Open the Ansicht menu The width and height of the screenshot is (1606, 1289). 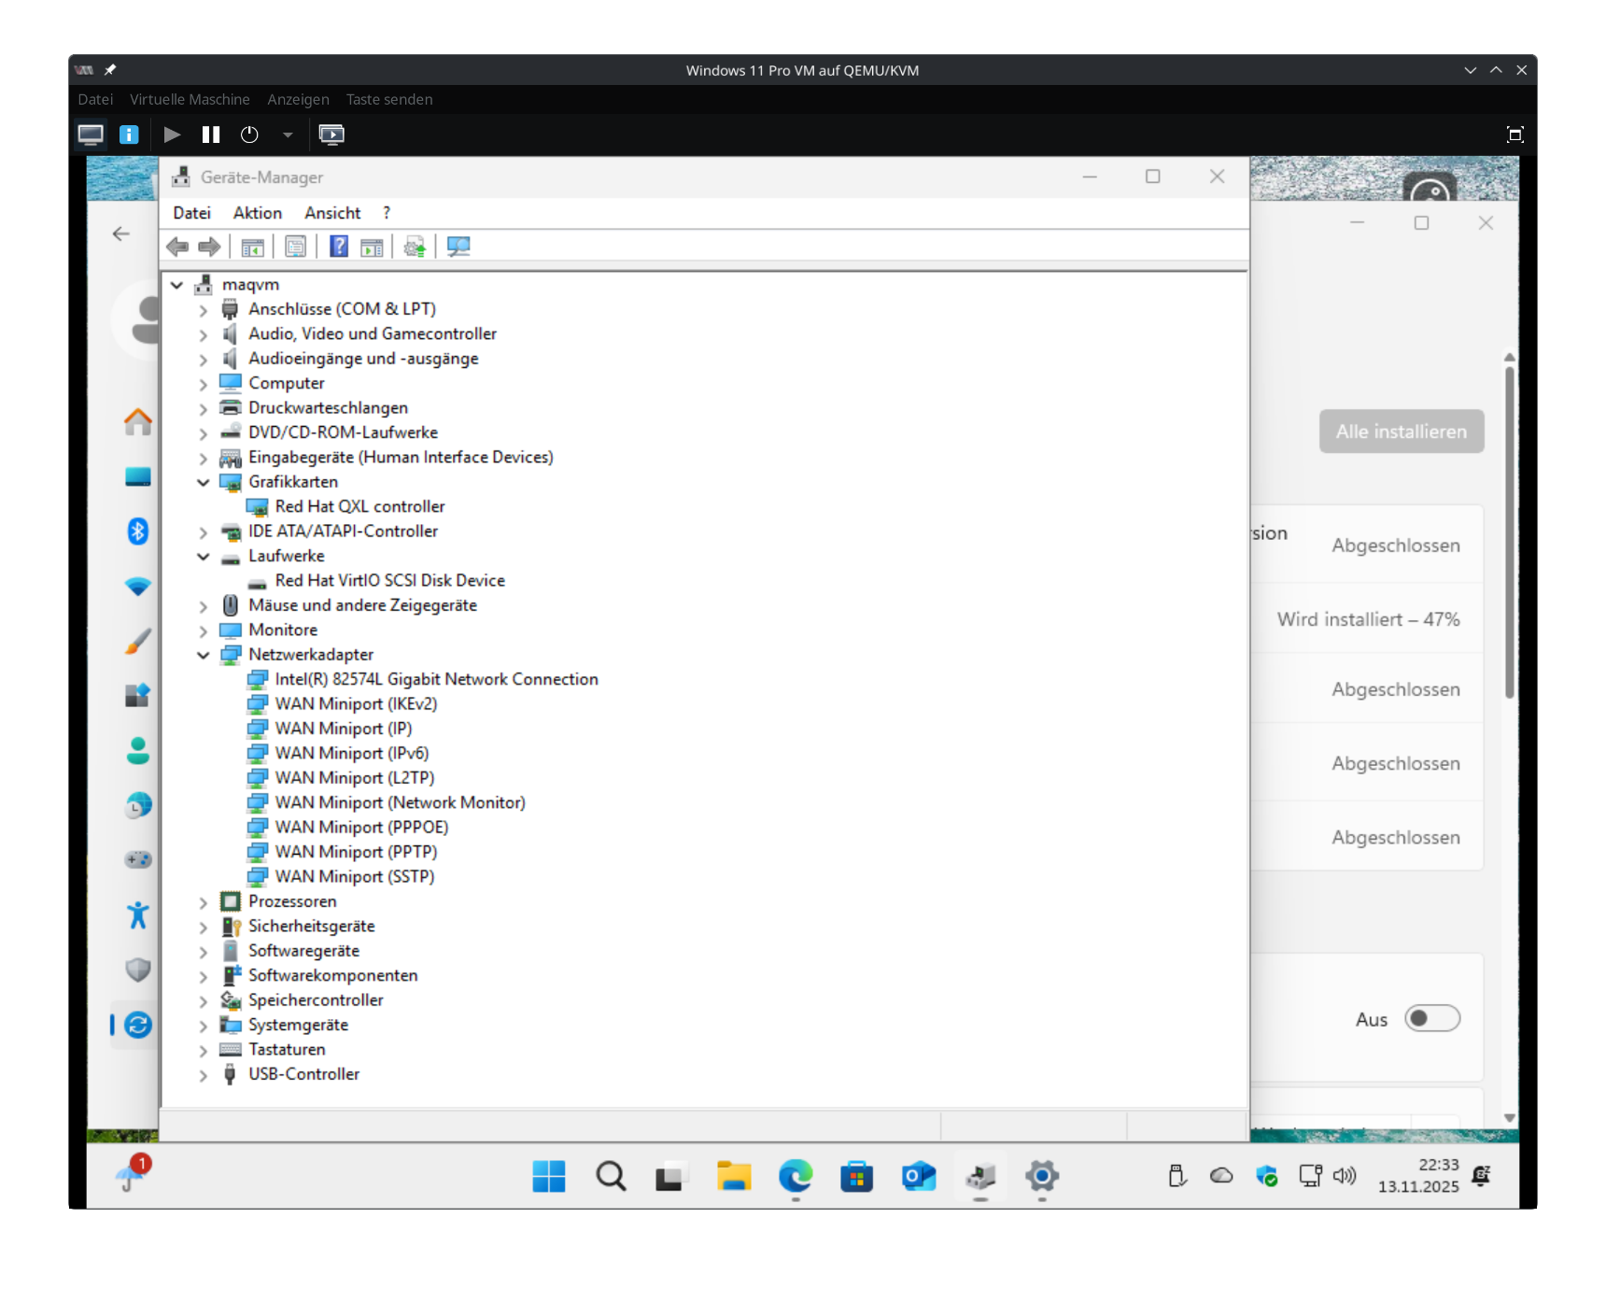[x=332, y=213]
